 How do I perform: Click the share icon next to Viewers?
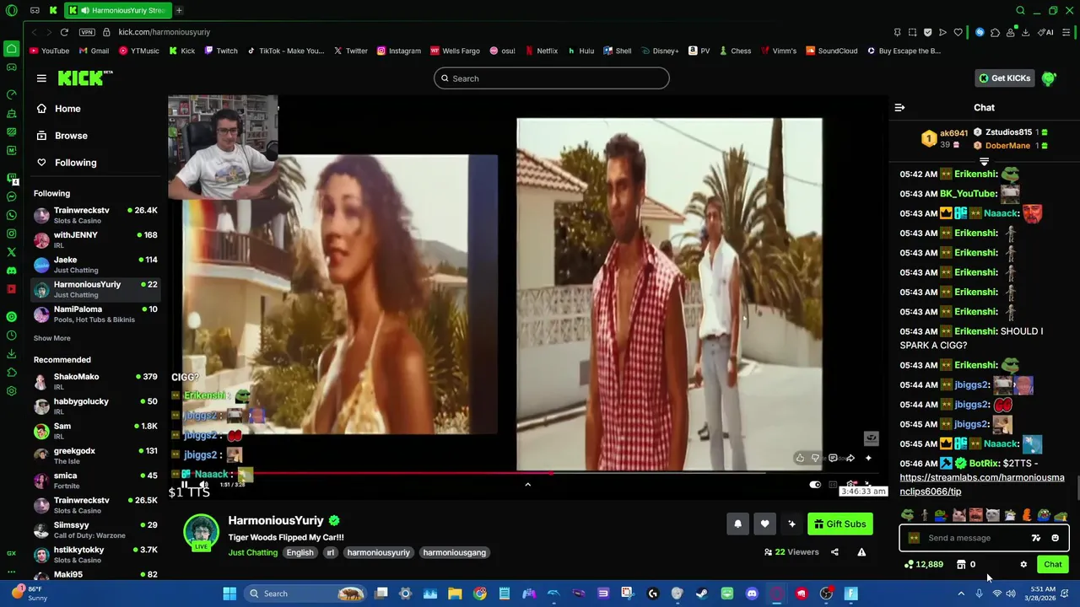[834, 552]
